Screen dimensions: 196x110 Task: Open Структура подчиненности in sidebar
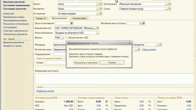[16, 31]
